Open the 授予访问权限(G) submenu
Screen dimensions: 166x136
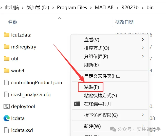110,115
